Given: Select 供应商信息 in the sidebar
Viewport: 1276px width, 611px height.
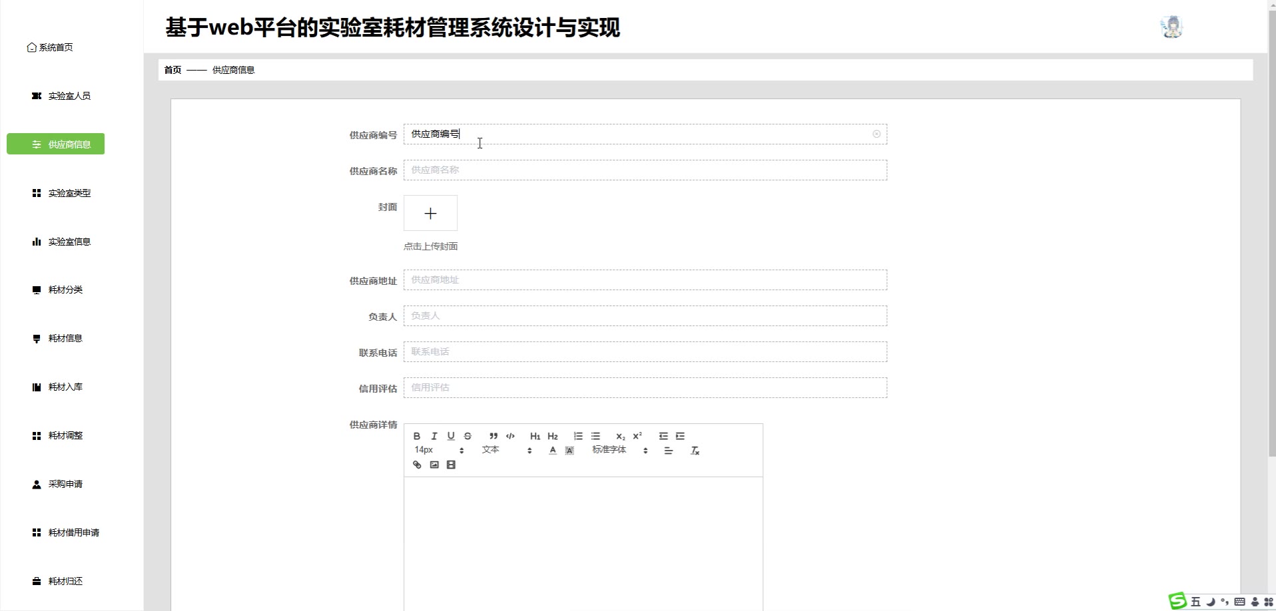Looking at the screenshot, I should tap(55, 144).
